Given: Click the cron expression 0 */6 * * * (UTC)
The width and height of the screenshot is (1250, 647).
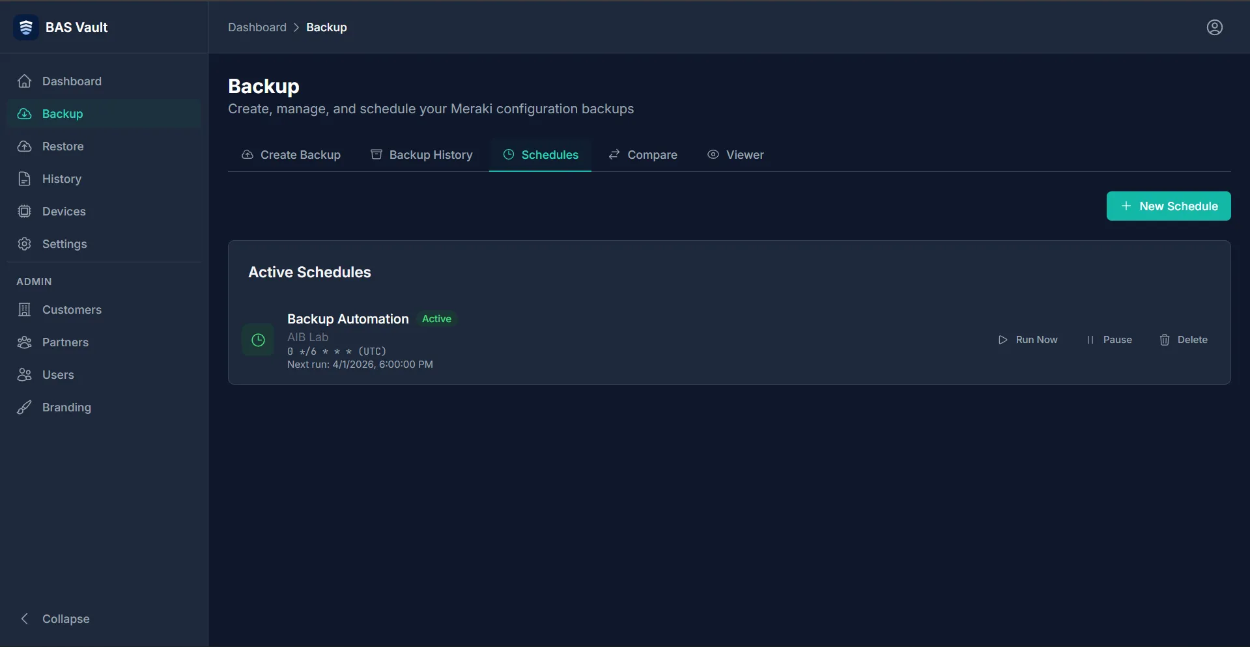Looking at the screenshot, I should (x=337, y=351).
